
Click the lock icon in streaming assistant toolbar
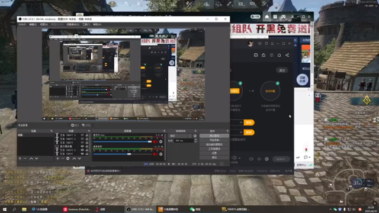(264, 55)
